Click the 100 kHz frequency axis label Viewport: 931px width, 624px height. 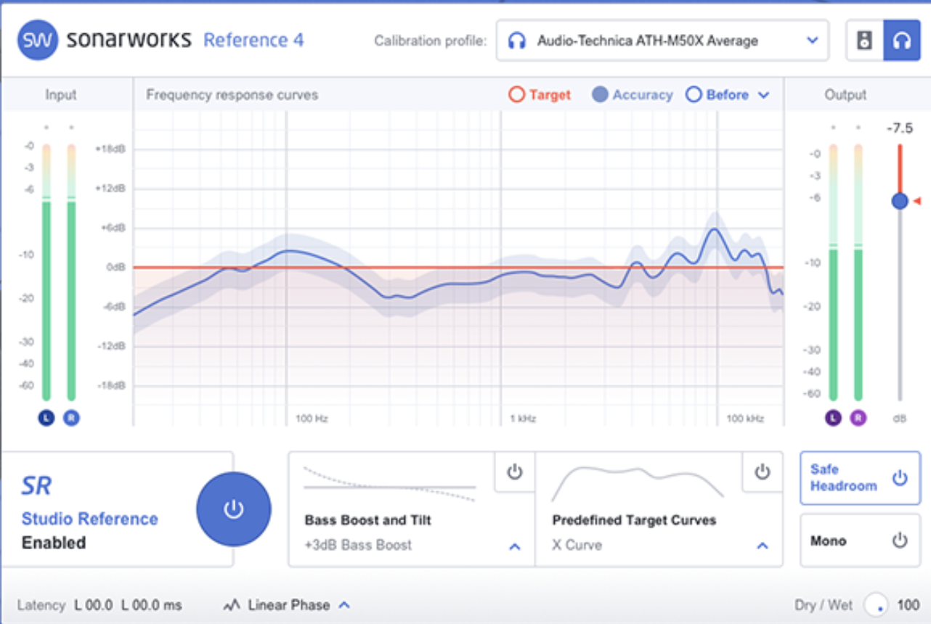click(745, 419)
